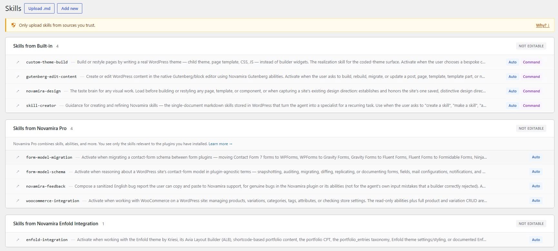The height and width of the screenshot is (251, 558).
Task: Open the arrow icon beside woocommerce-integration
Action: pyautogui.click(x=18, y=201)
